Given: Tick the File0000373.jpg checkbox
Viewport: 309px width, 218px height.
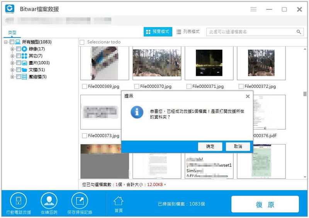Looking at the screenshot, I should (x=84, y=136).
